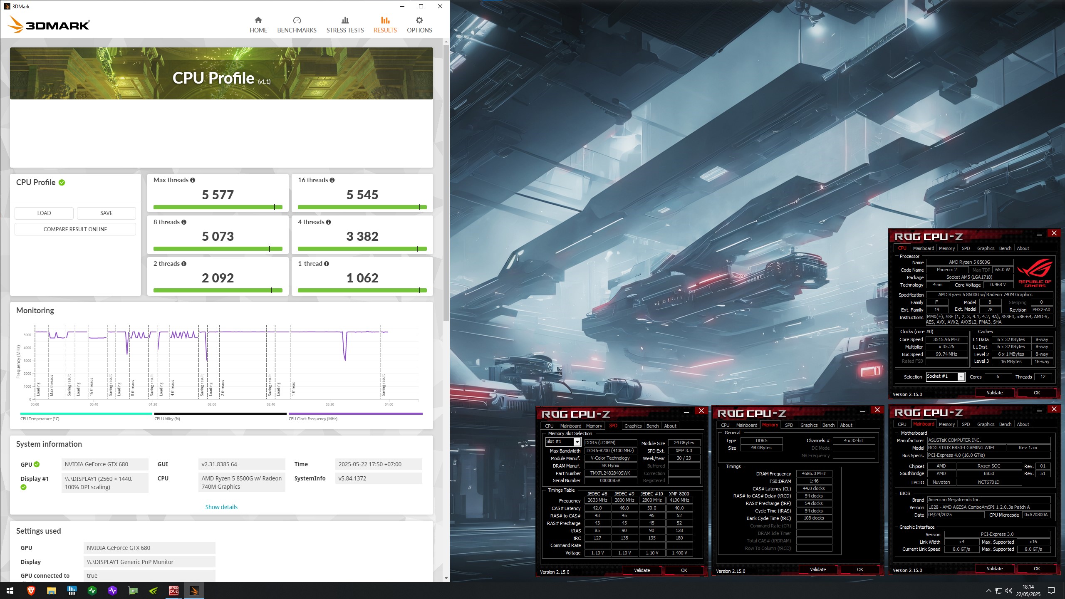The width and height of the screenshot is (1065, 599).
Task: Click the info icon beside Max threads
Action: tap(193, 180)
